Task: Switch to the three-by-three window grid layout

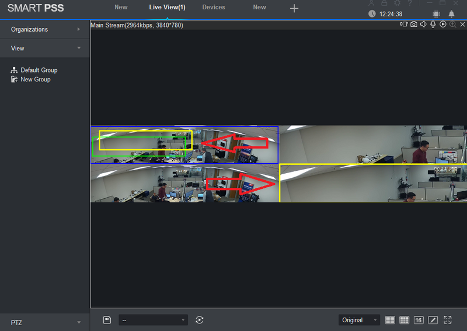Action: pos(404,320)
